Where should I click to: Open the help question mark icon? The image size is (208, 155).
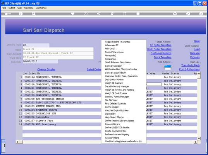21,14
